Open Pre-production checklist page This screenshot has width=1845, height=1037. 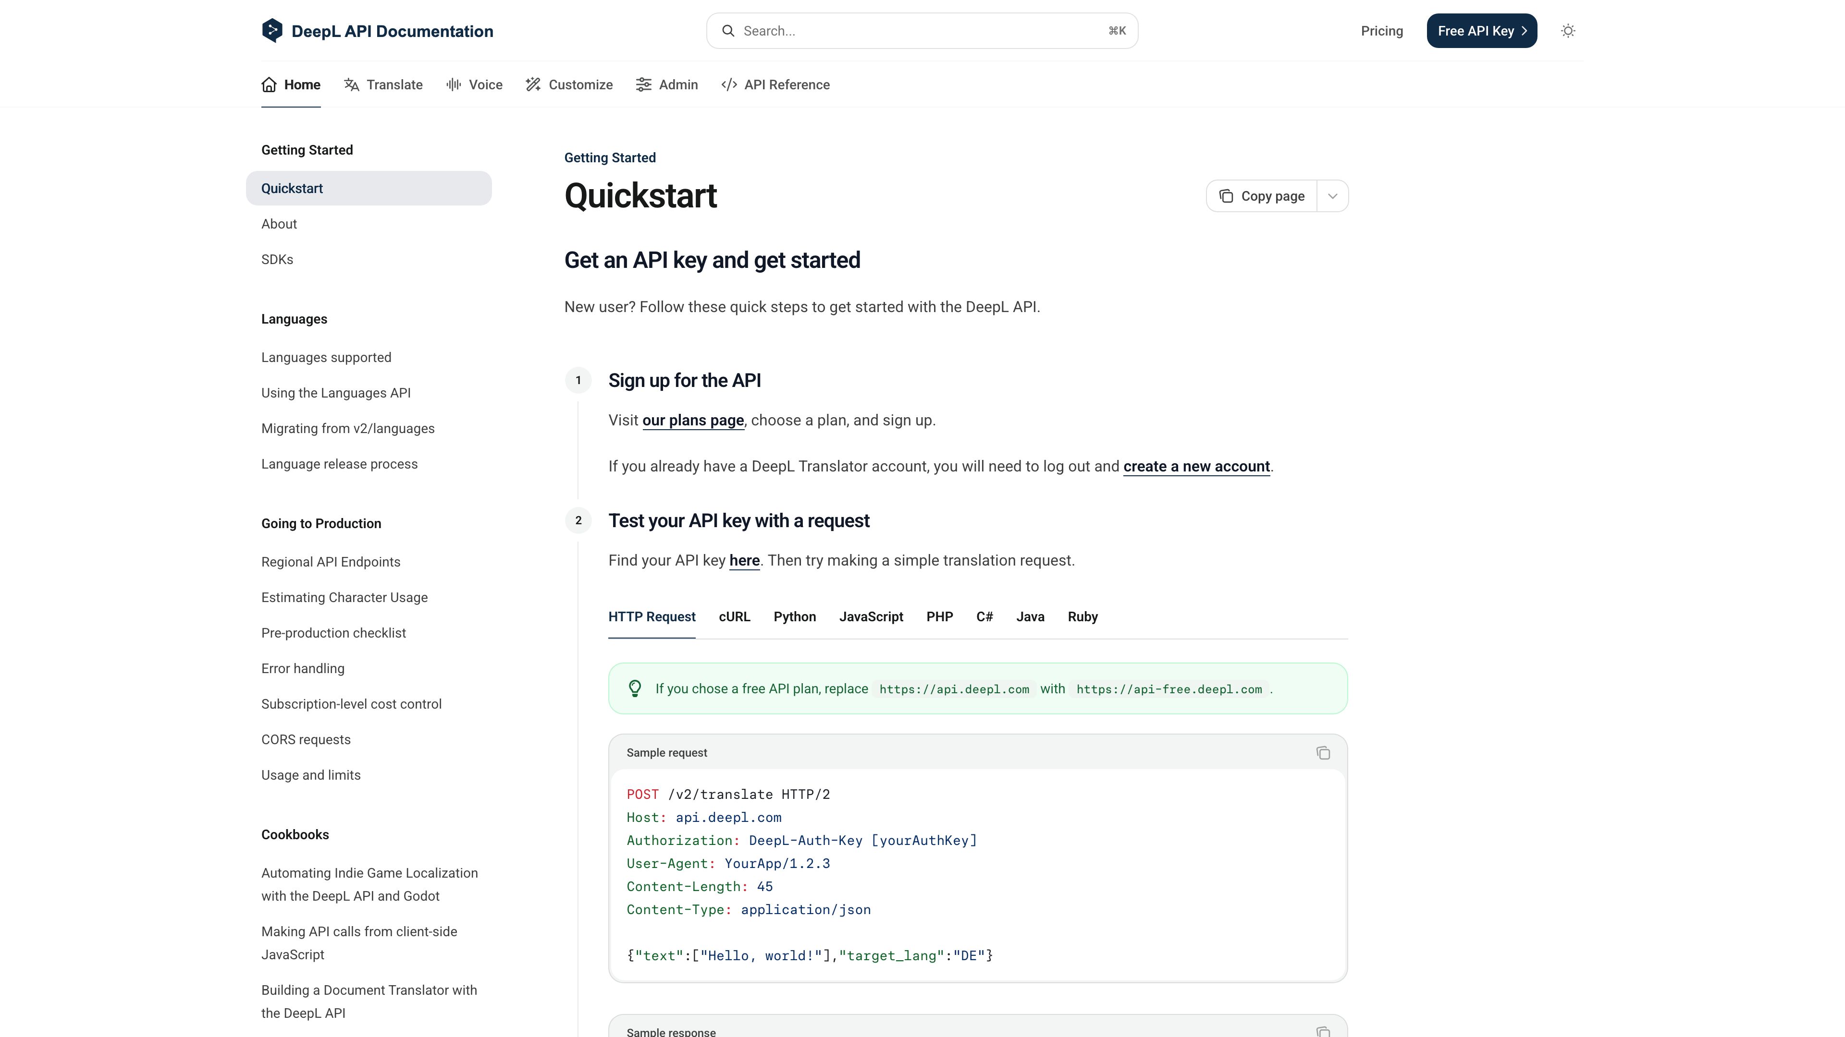coord(333,633)
